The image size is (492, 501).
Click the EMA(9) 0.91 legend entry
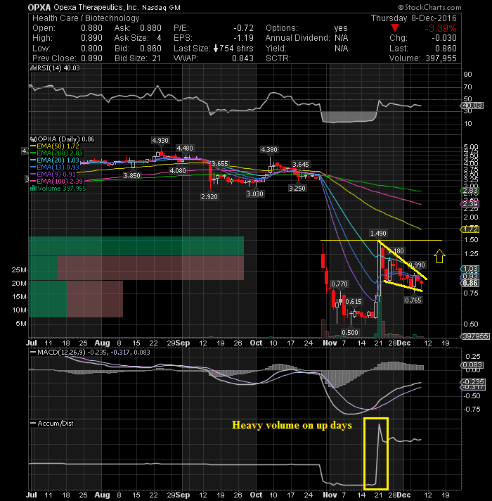point(53,175)
